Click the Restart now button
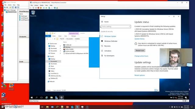 (140, 51)
